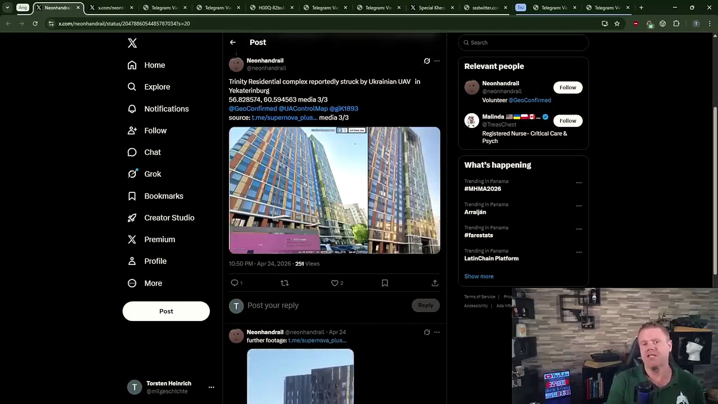The width and height of the screenshot is (718, 404).
Task: Share the post via share icon
Action: (x=435, y=283)
